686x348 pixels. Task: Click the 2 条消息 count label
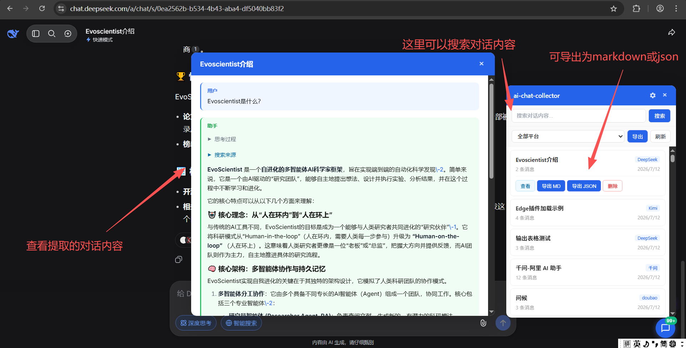click(x=525, y=169)
